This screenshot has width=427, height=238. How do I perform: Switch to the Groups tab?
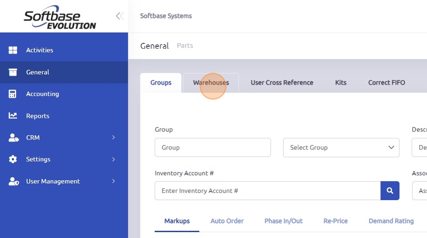point(161,83)
